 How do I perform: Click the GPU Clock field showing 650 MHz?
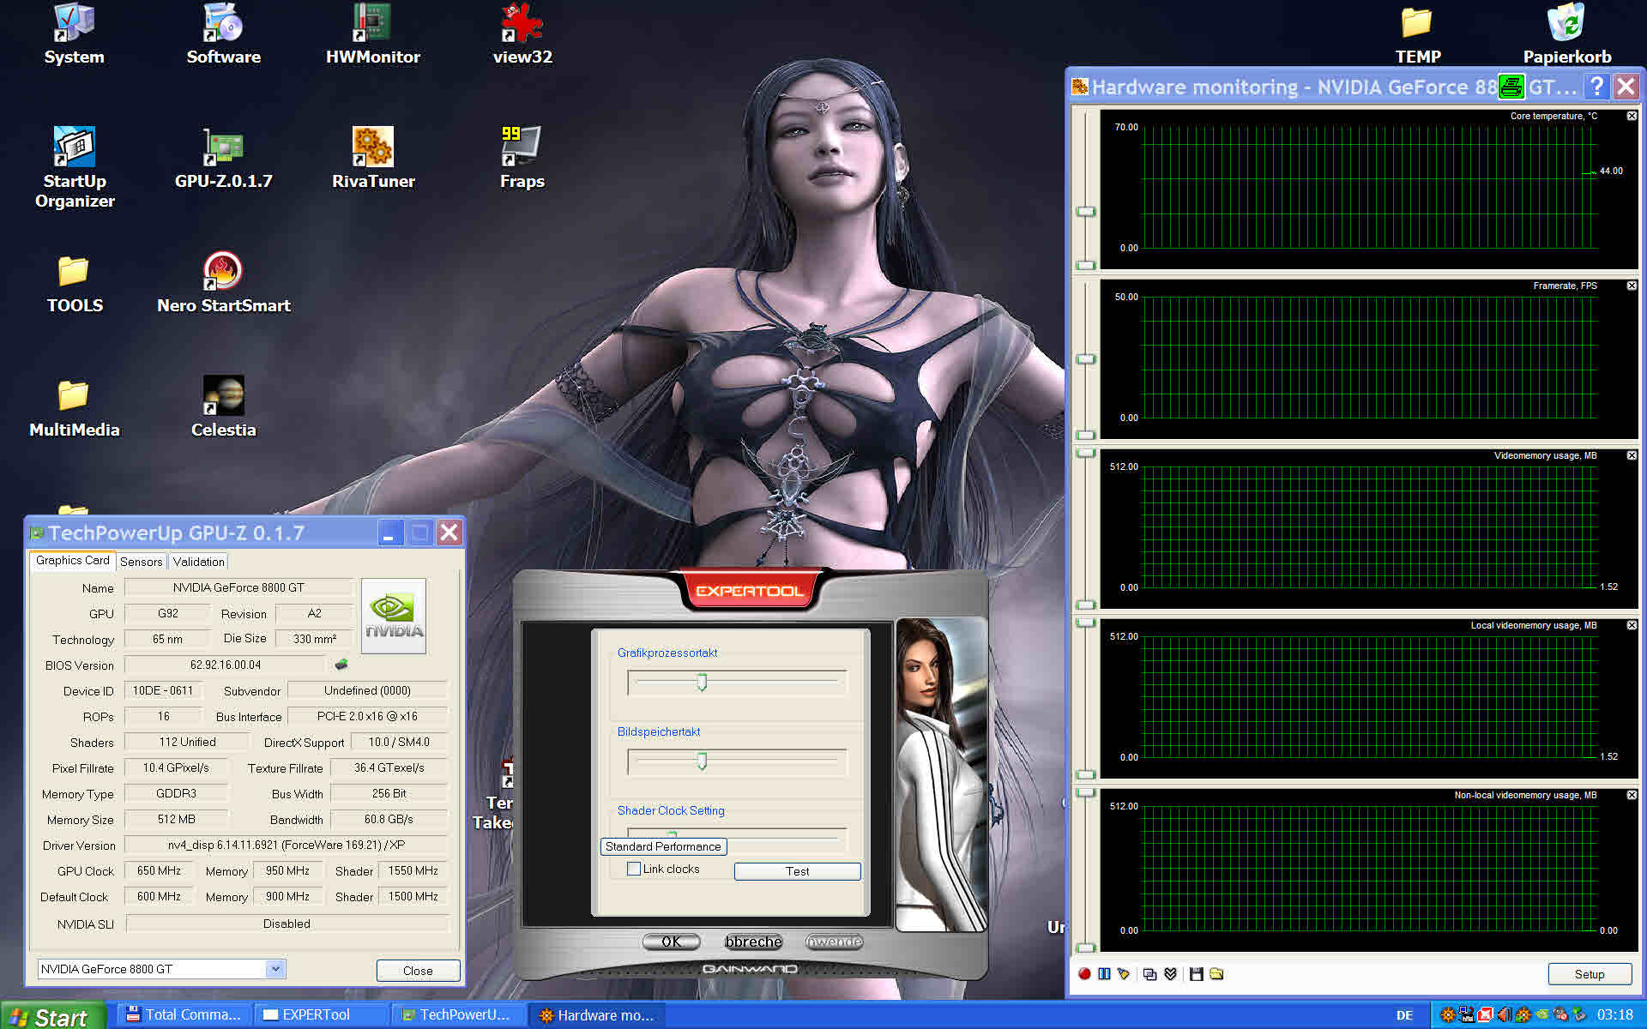point(159,870)
